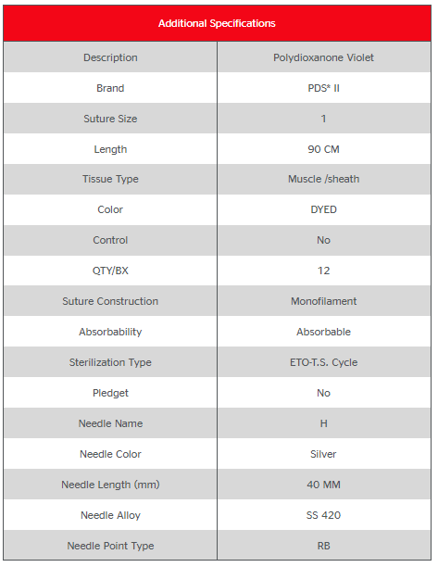The image size is (438, 567).
Task: Click the Needle Name label
Action: [x=110, y=423]
